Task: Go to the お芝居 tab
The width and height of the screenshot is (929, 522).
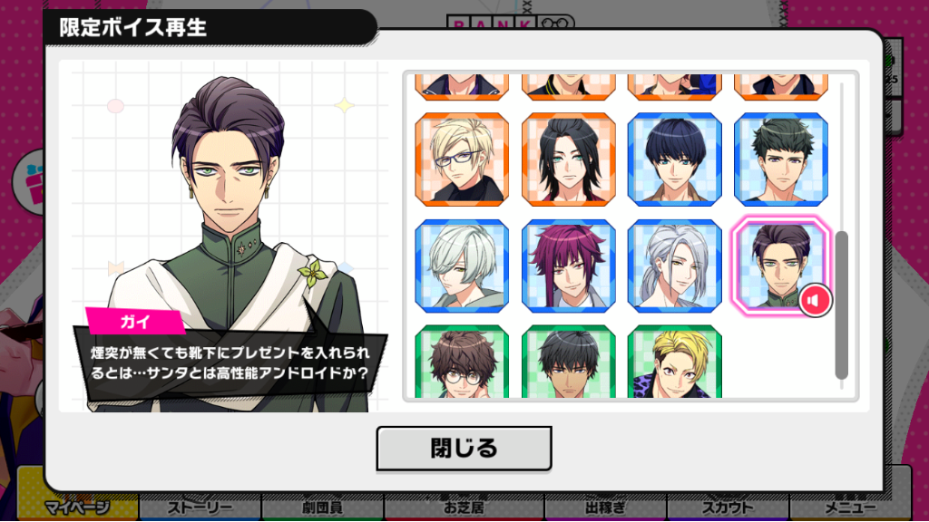Action: 464,507
